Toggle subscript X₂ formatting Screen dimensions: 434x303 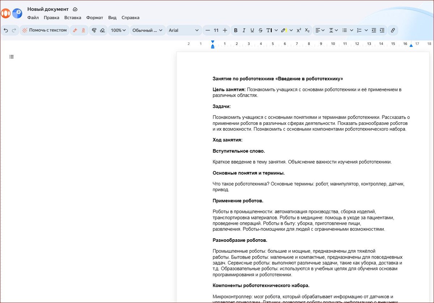307,30
